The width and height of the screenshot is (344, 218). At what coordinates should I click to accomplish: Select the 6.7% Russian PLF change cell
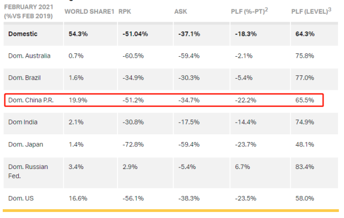tap(243, 167)
